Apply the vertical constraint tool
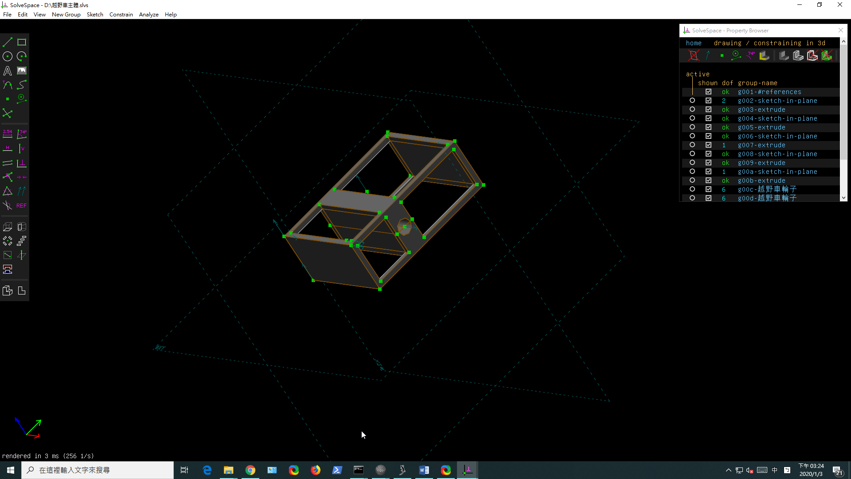Screen dimensions: 851x479 (22, 149)
